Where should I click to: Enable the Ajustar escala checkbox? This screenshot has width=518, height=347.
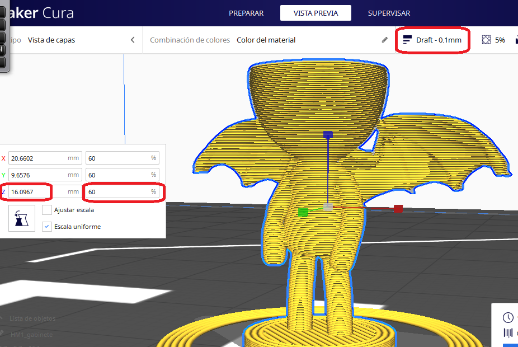[48, 210]
